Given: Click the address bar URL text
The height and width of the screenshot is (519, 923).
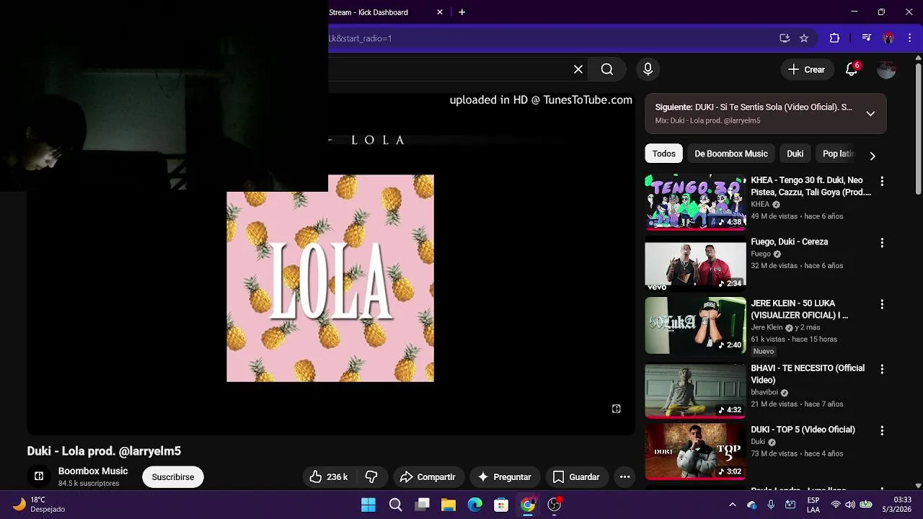Looking at the screenshot, I should (360, 38).
